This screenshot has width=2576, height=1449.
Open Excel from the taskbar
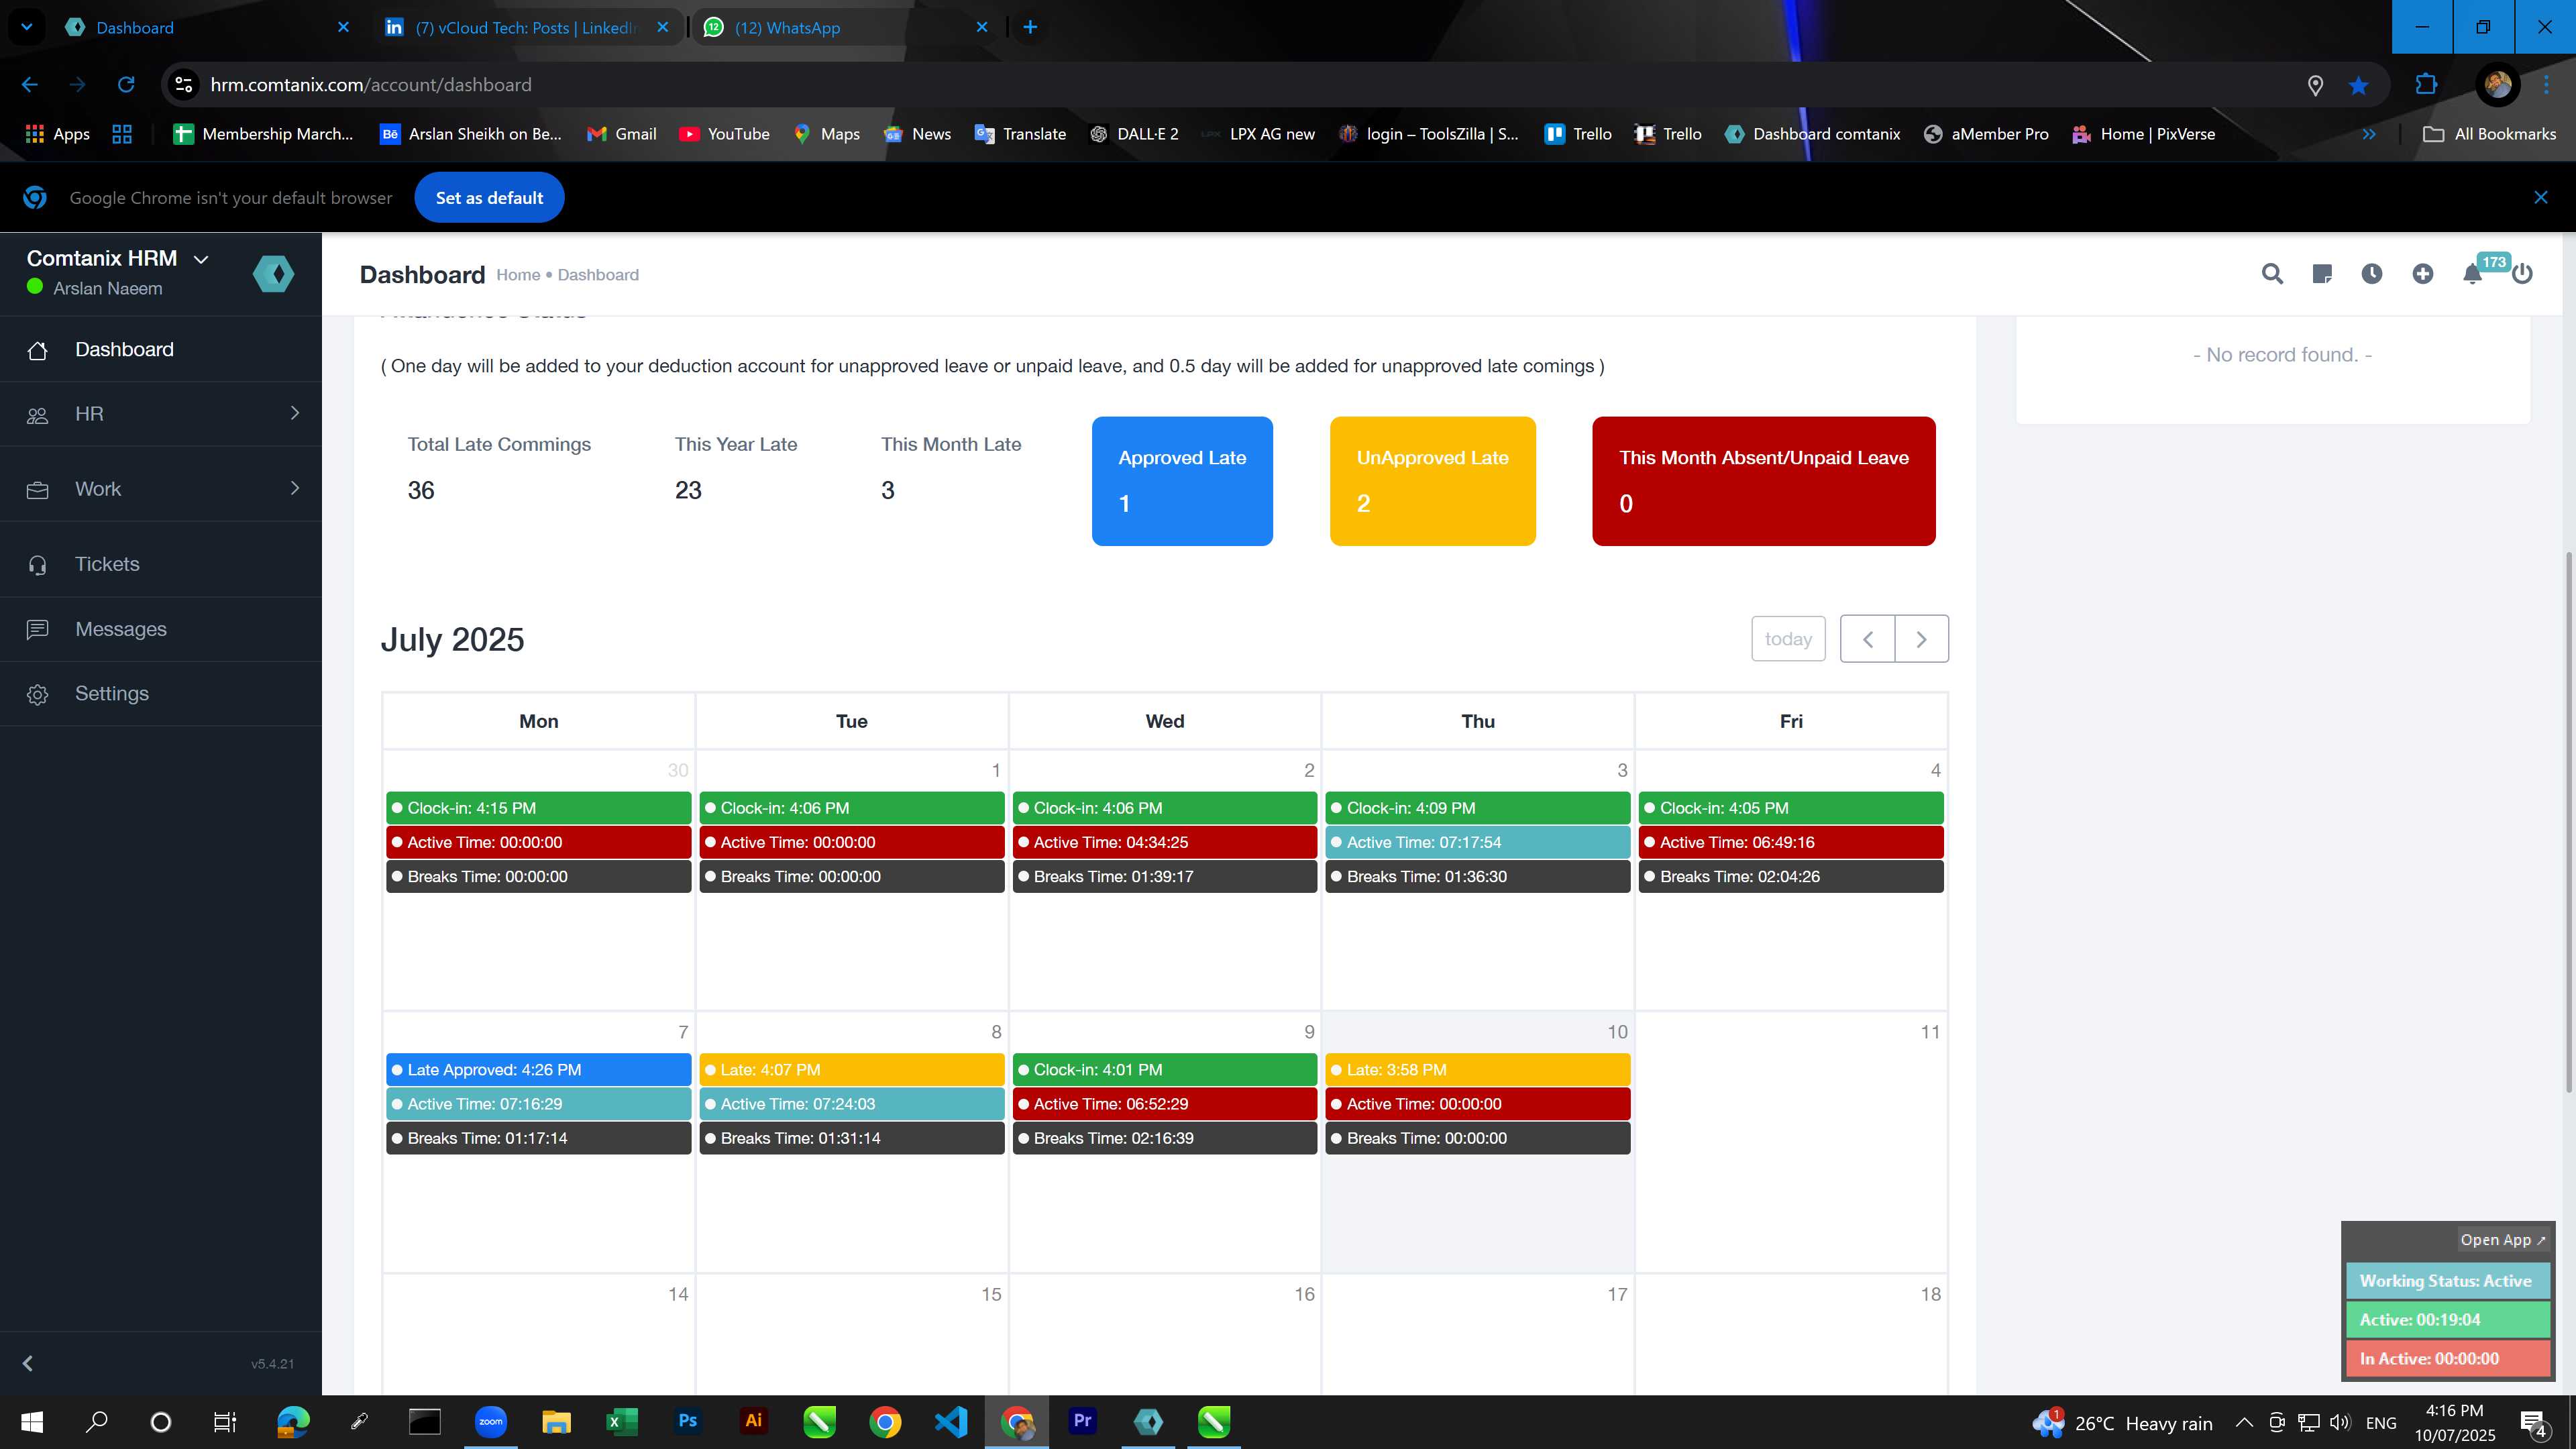(622, 1421)
